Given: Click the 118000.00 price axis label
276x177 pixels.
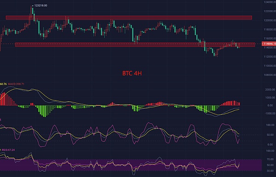Looking at the screenshot, I should (270, 29).
